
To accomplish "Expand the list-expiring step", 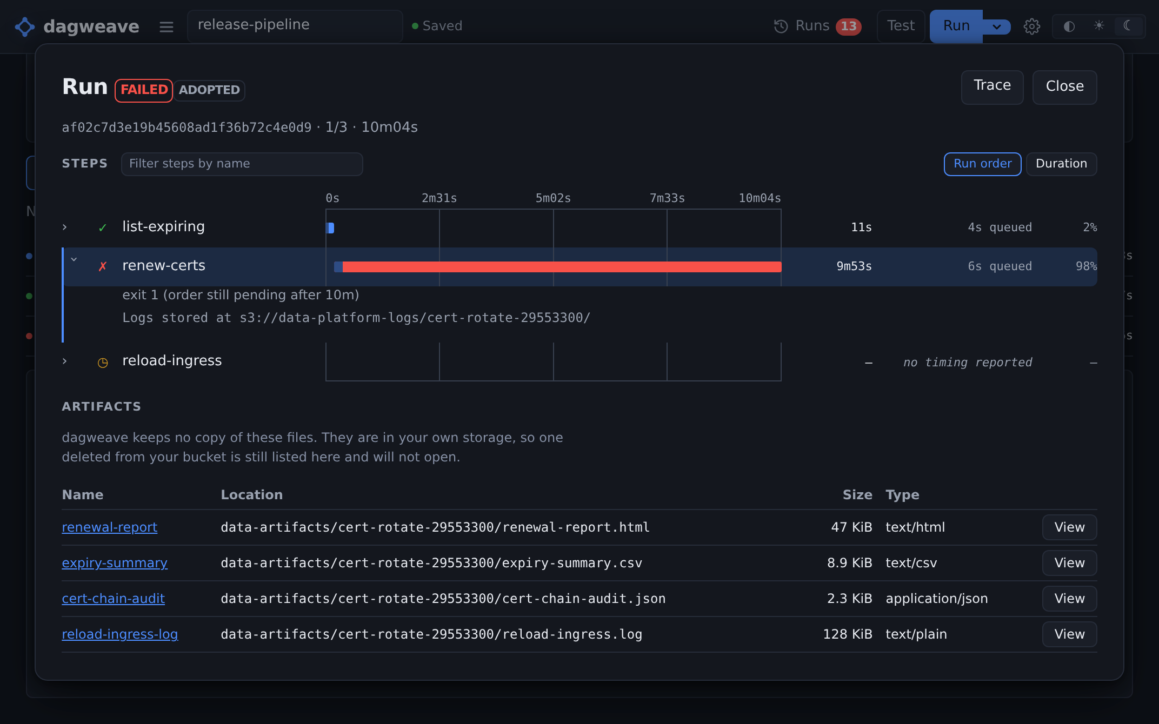I will 65,227.
